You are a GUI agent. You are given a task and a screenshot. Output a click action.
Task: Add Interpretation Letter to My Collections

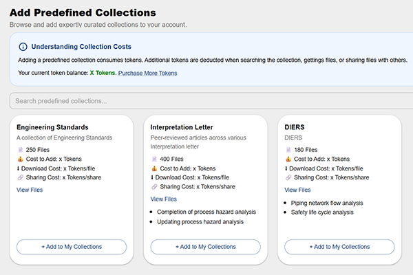pos(205,247)
